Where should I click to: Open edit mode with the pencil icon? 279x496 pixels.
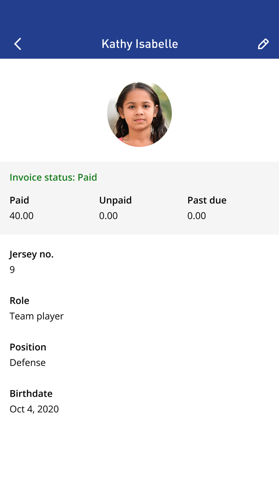coord(263,44)
